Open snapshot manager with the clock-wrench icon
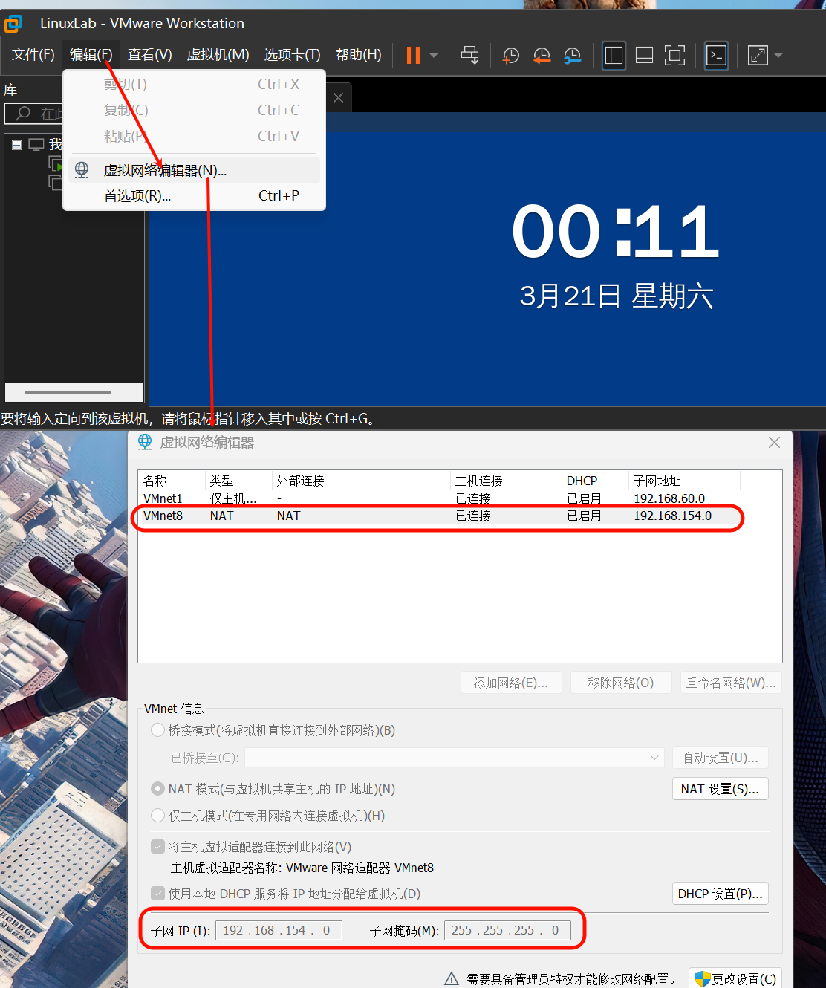Image resolution: width=826 pixels, height=988 pixels. tap(573, 55)
